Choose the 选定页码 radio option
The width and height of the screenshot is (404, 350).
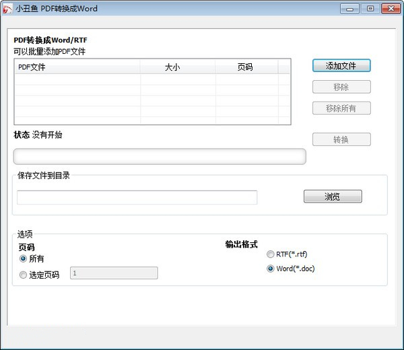point(24,275)
